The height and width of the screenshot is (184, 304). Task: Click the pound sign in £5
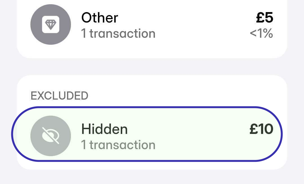(x=260, y=17)
